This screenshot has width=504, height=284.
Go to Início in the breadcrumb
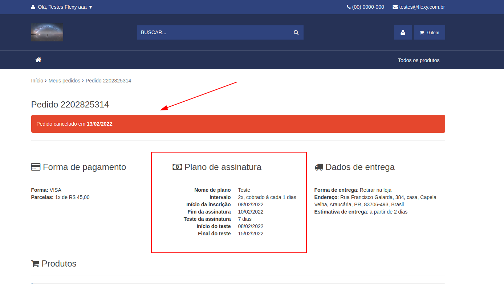coord(37,81)
